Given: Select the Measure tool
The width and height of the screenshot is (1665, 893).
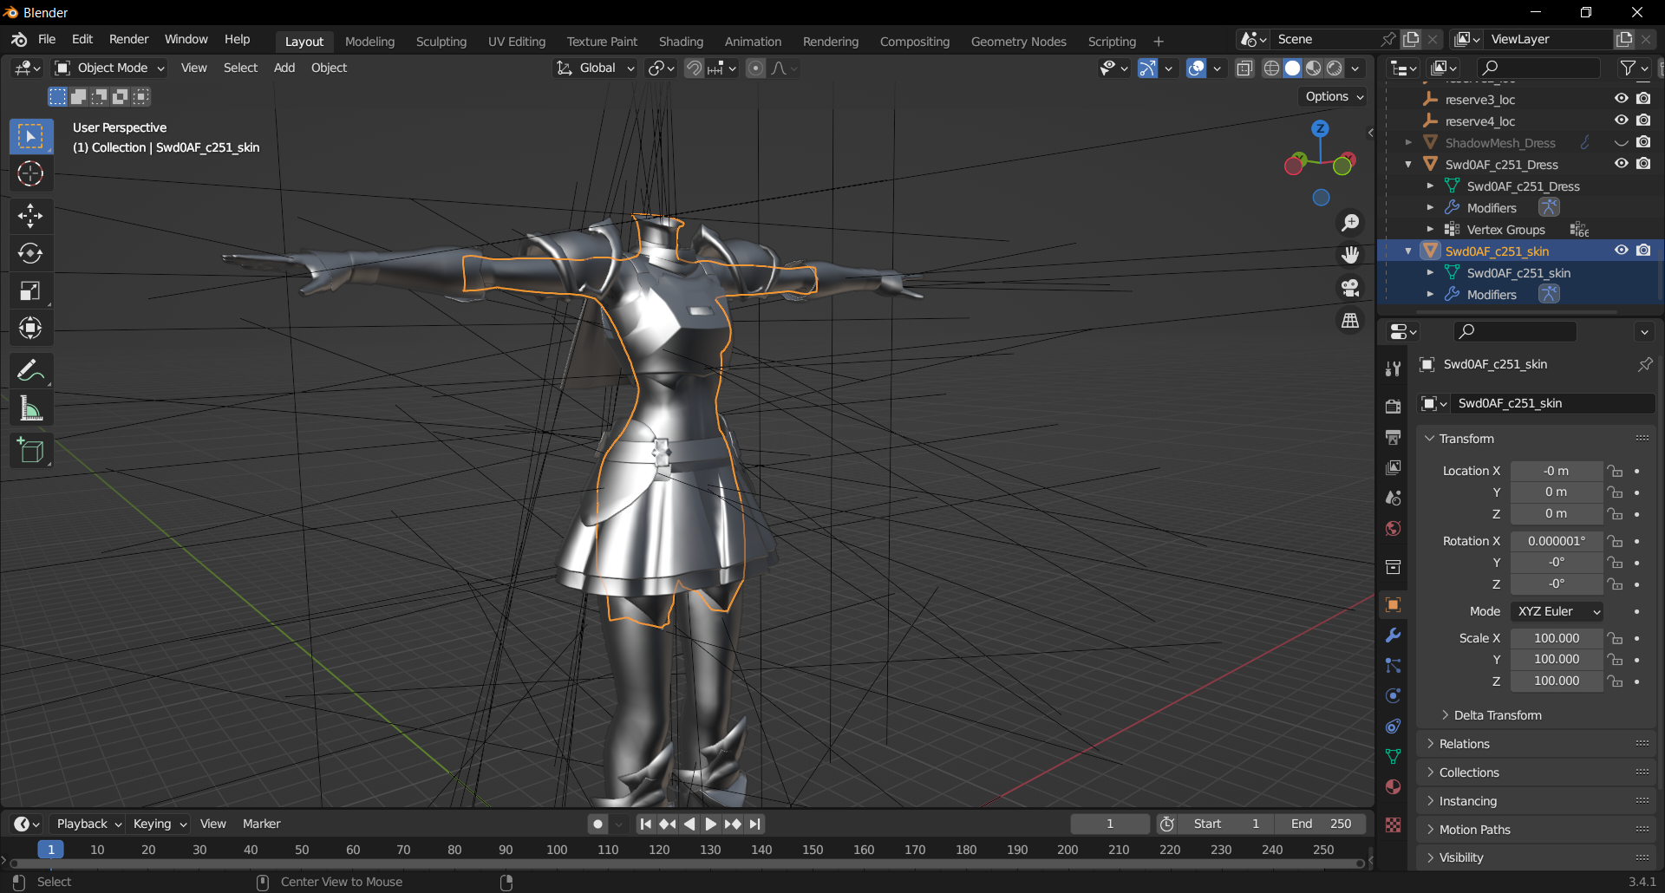Looking at the screenshot, I should (30, 409).
